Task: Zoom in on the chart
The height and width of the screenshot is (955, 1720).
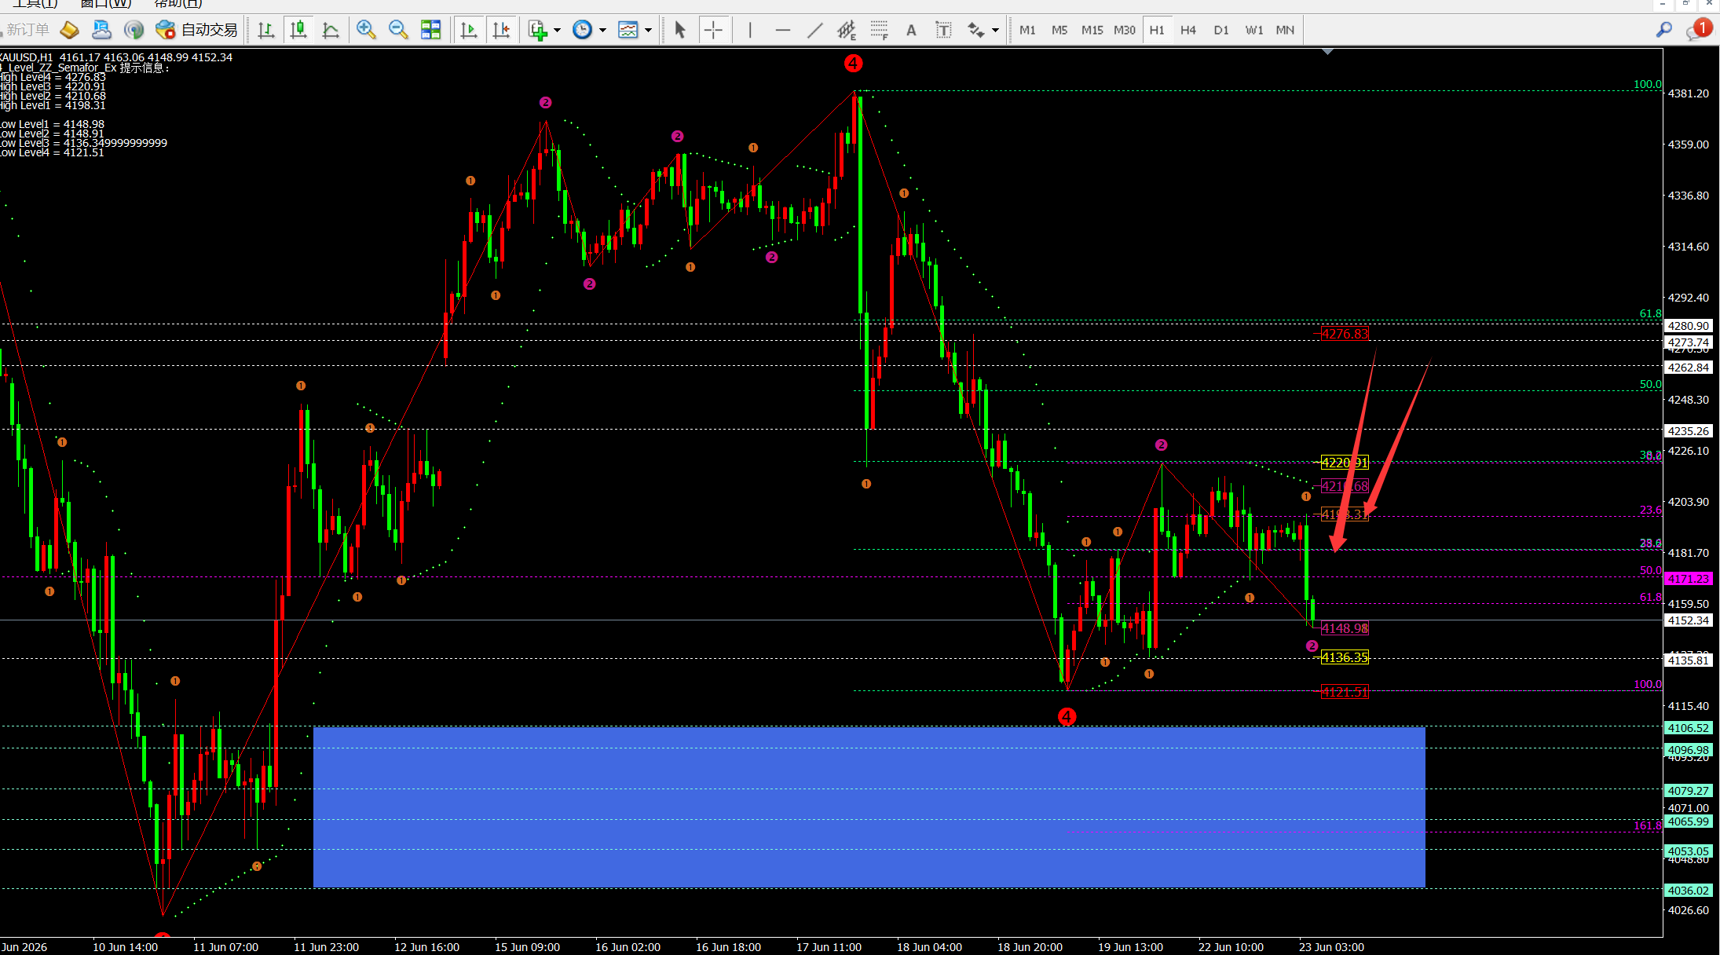Action: pyautogui.click(x=366, y=30)
